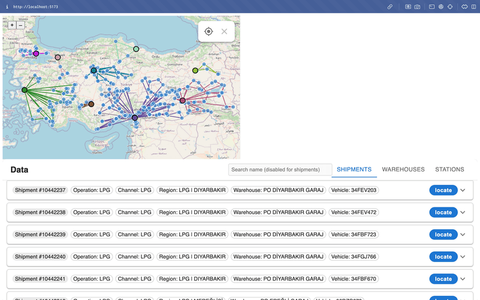This screenshot has height=300, width=480.
Task: Click the magenta warehouse marker near Tekirdağ
Action: point(36,53)
